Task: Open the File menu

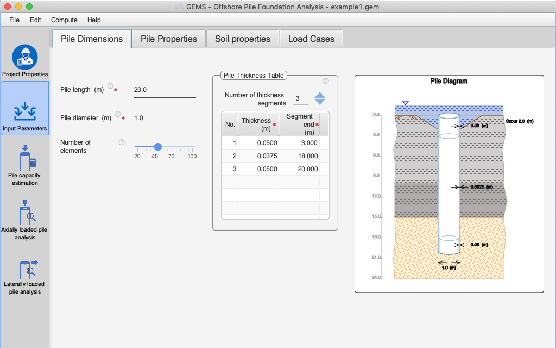Action: [14, 20]
